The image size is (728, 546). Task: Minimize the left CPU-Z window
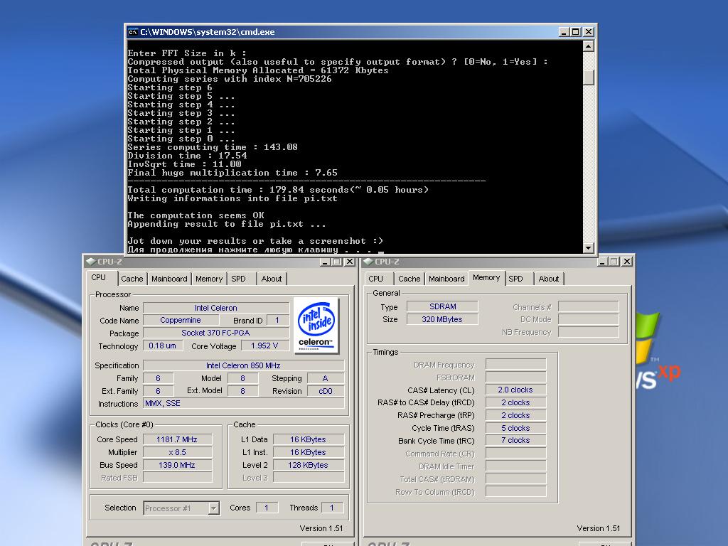coord(325,262)
